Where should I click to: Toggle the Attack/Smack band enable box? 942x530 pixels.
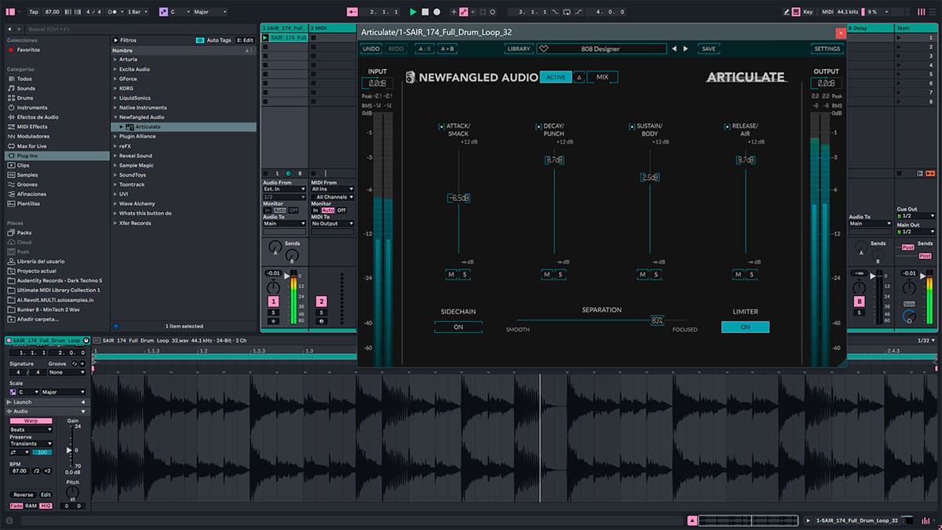(x=441, y=126)
